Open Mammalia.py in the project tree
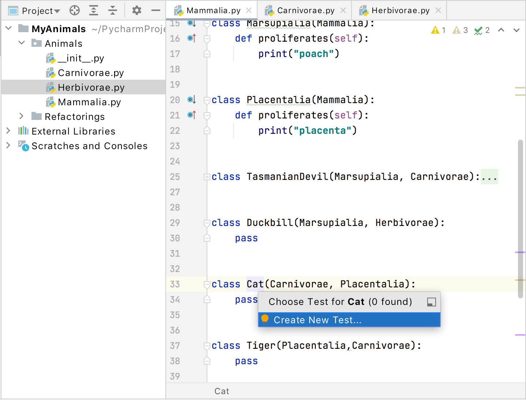 89,102
